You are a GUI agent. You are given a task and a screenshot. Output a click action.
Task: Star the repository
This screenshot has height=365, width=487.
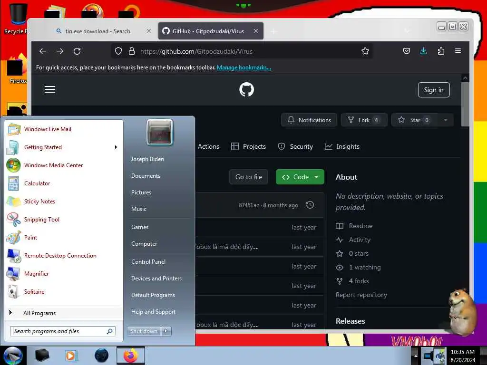click(415, 120)
